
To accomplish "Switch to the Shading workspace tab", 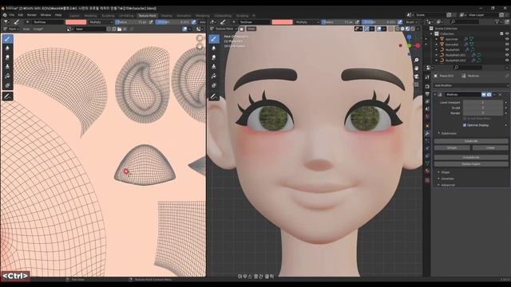I will coord(167,16).
